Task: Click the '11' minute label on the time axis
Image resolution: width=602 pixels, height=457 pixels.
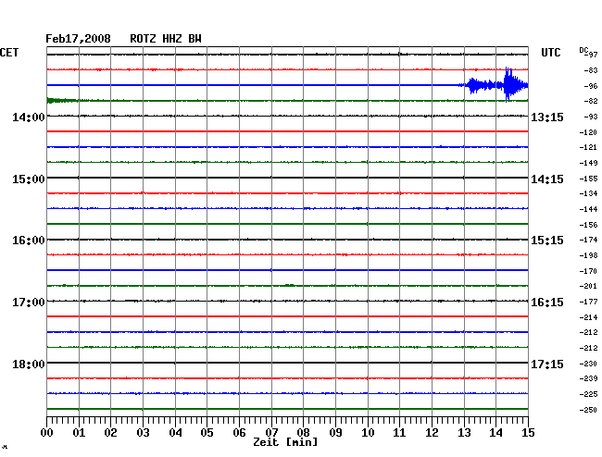Action: click(400, 432)
